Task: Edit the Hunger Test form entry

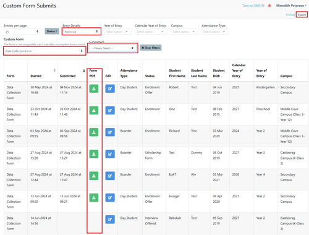Action: (110, 197)
